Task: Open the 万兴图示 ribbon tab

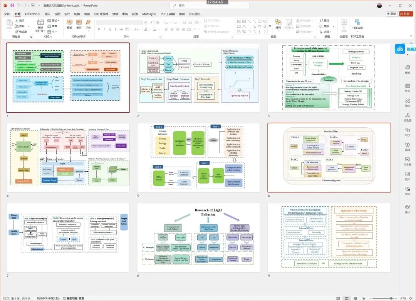Action: pyautogui.click(x=195, y=14)
